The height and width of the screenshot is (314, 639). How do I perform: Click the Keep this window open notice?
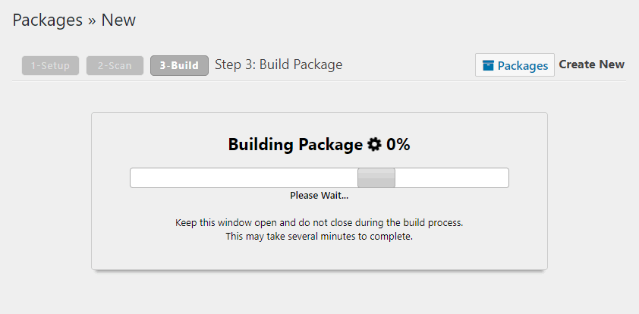coord(319,223)
